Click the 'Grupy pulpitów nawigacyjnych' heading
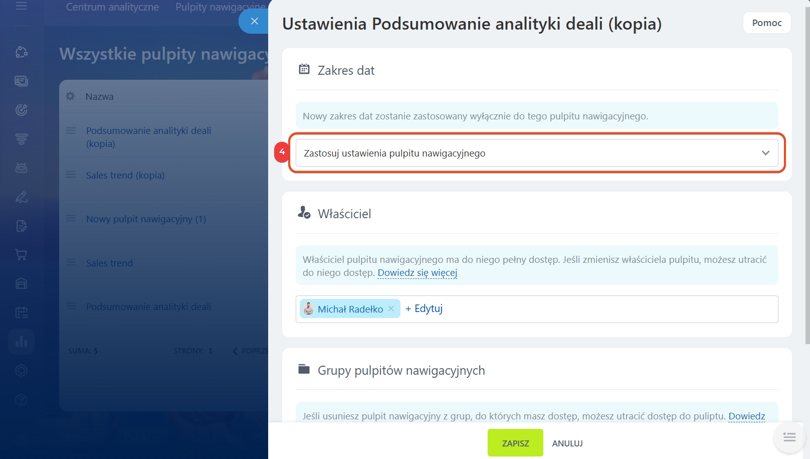The height and width of the screenshot is (459, 810). (x=401, y=370)
